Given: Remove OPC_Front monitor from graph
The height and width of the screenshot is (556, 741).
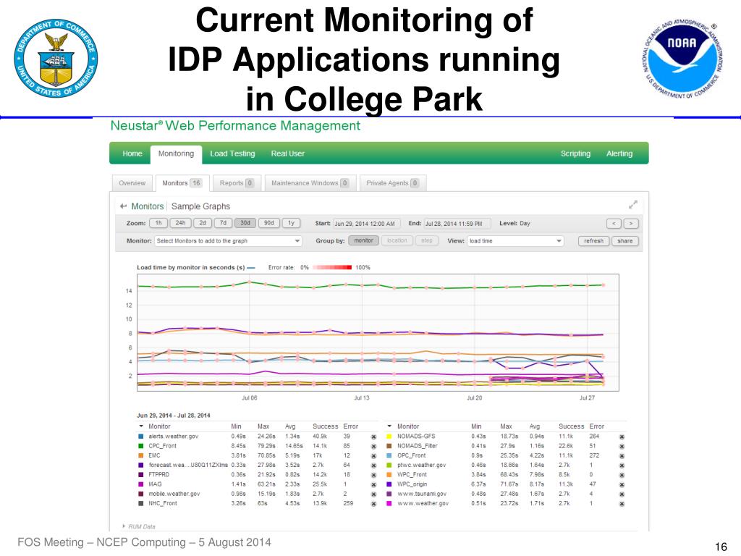Looking at the screenshot, I should pyautogui.click(x=622, y=456).
